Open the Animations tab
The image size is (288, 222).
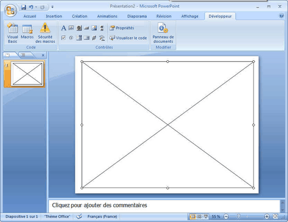(107, 16)
